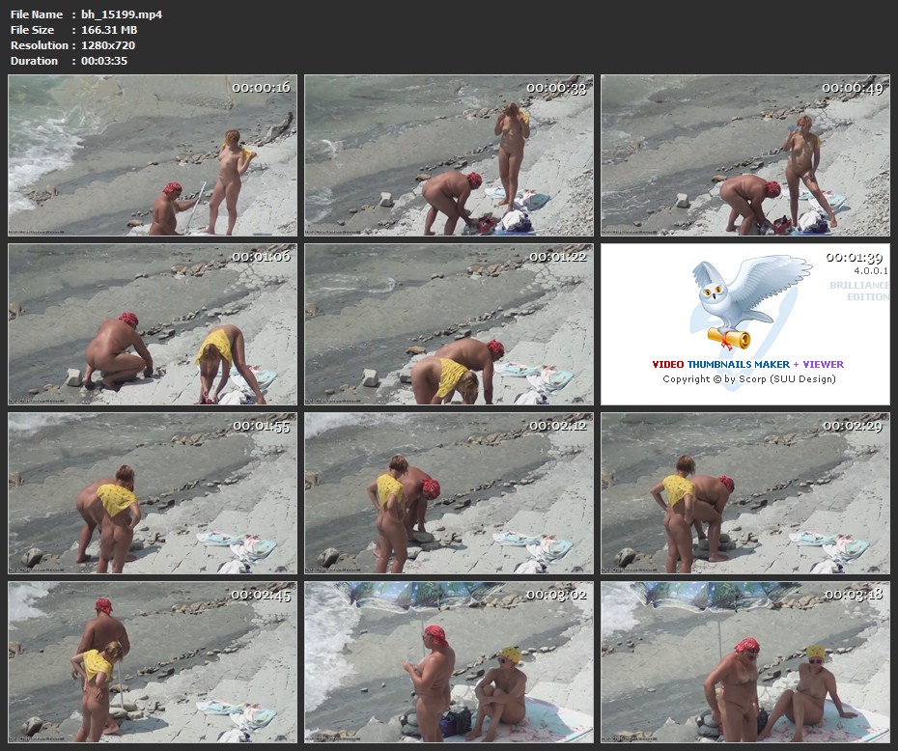
Task: Click the file size value 166.31 MB
Action: (x=109, y=30)
